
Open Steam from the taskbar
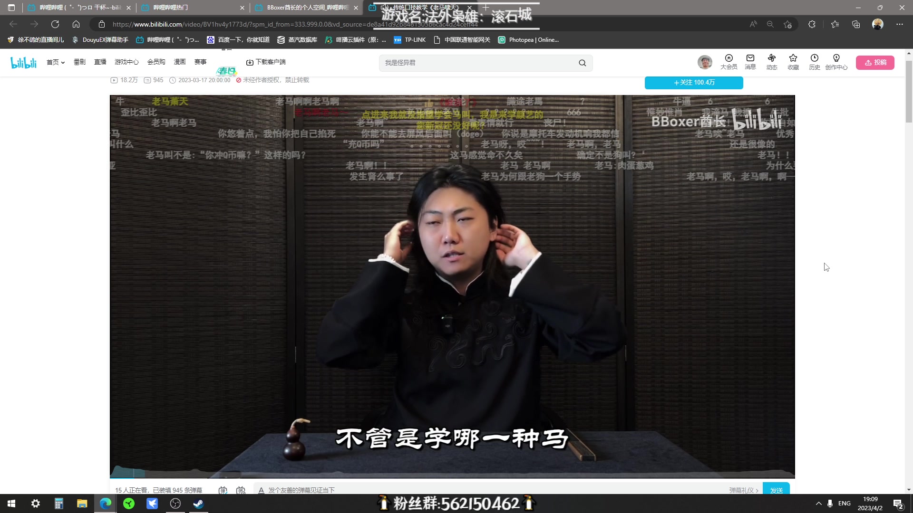(x=198, y=503)
